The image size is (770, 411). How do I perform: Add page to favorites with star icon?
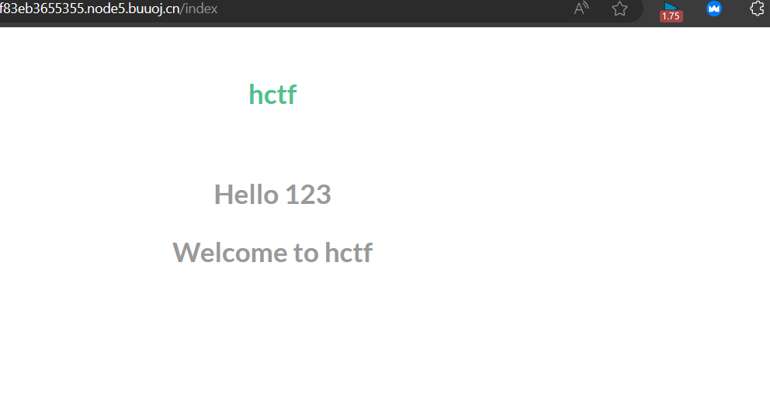pyautogui.click(x=619, y=9)
